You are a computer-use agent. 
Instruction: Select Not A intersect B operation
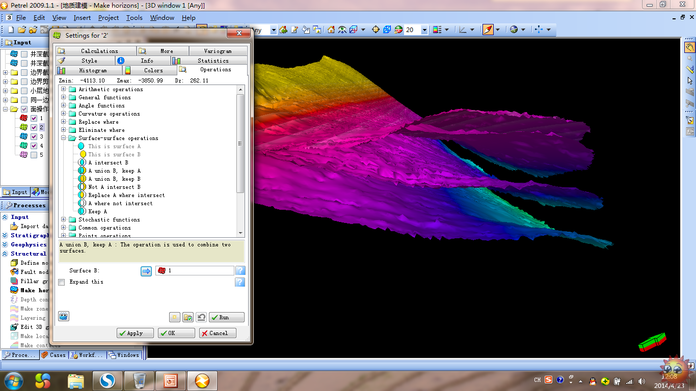pos(114,187)
